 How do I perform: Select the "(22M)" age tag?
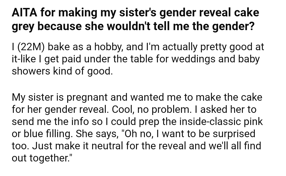point(31,47)
